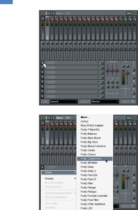Open OUT Master dropdown in menu-free mixer

pyautogui.click(x=105, y=101)
